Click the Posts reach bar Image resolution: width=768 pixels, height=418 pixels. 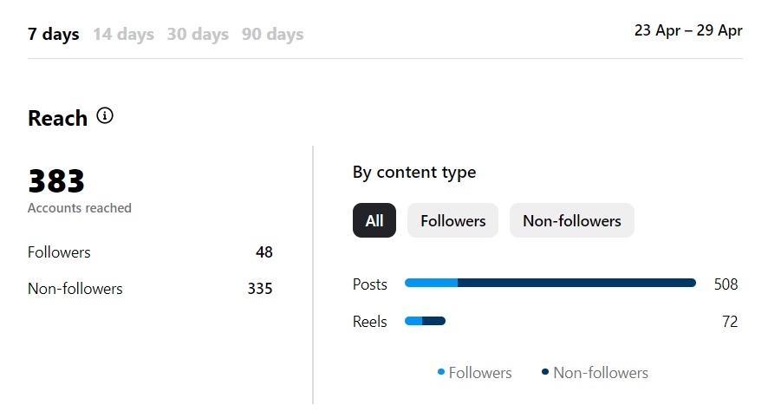pos(550,283)
